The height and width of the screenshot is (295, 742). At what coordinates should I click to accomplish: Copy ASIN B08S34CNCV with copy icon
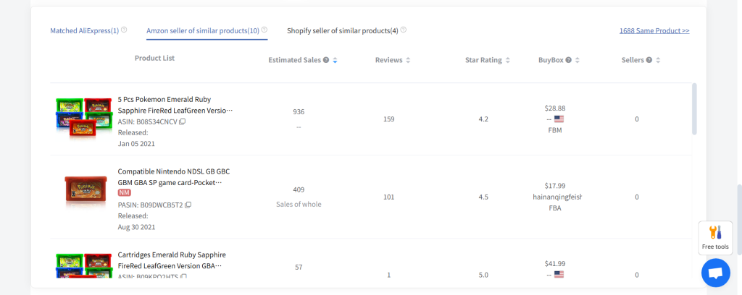(183, 121)
